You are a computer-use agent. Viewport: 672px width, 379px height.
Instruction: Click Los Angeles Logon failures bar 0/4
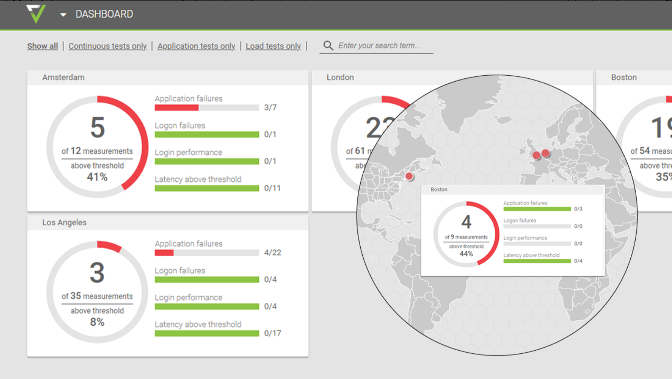207,280
